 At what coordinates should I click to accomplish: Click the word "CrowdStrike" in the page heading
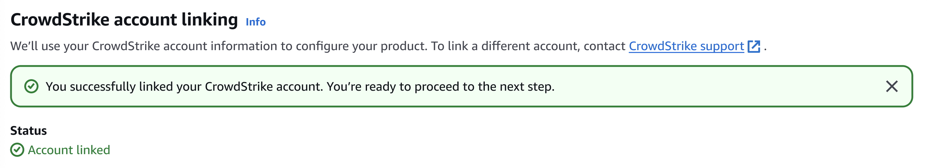pos(60,20)
